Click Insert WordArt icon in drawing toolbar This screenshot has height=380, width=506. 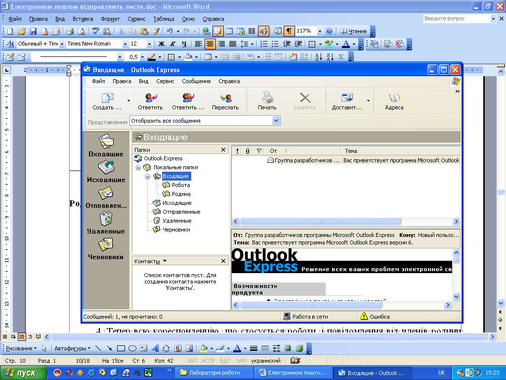pos(155,348)
